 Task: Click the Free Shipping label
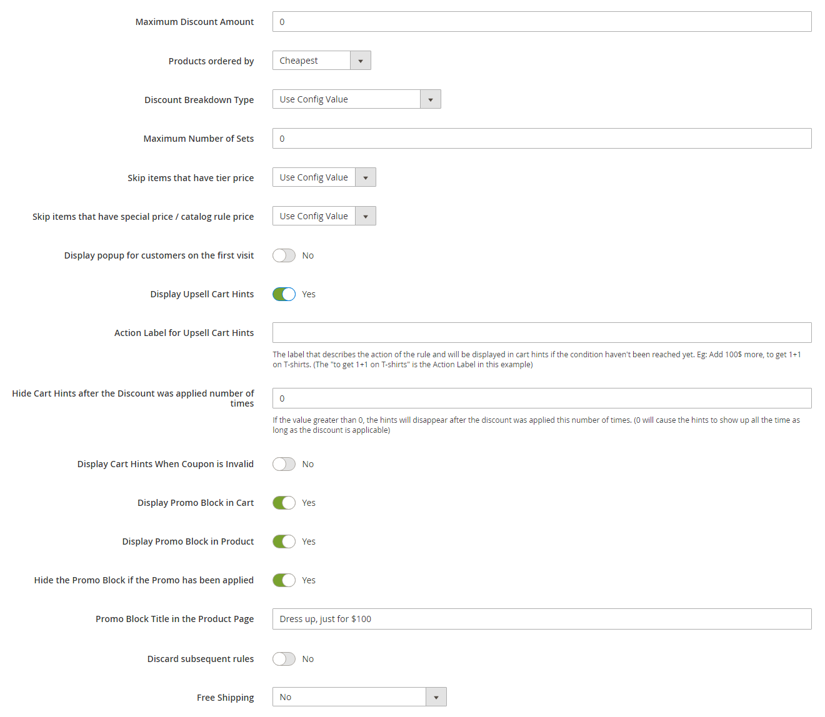click(225, 698)
